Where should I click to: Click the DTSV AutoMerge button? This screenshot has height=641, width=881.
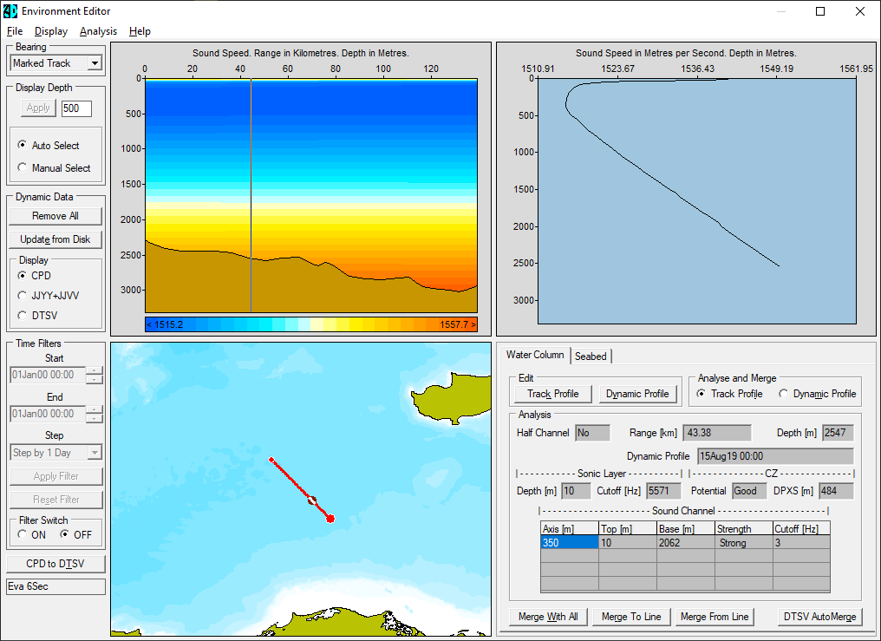[819, 617]
